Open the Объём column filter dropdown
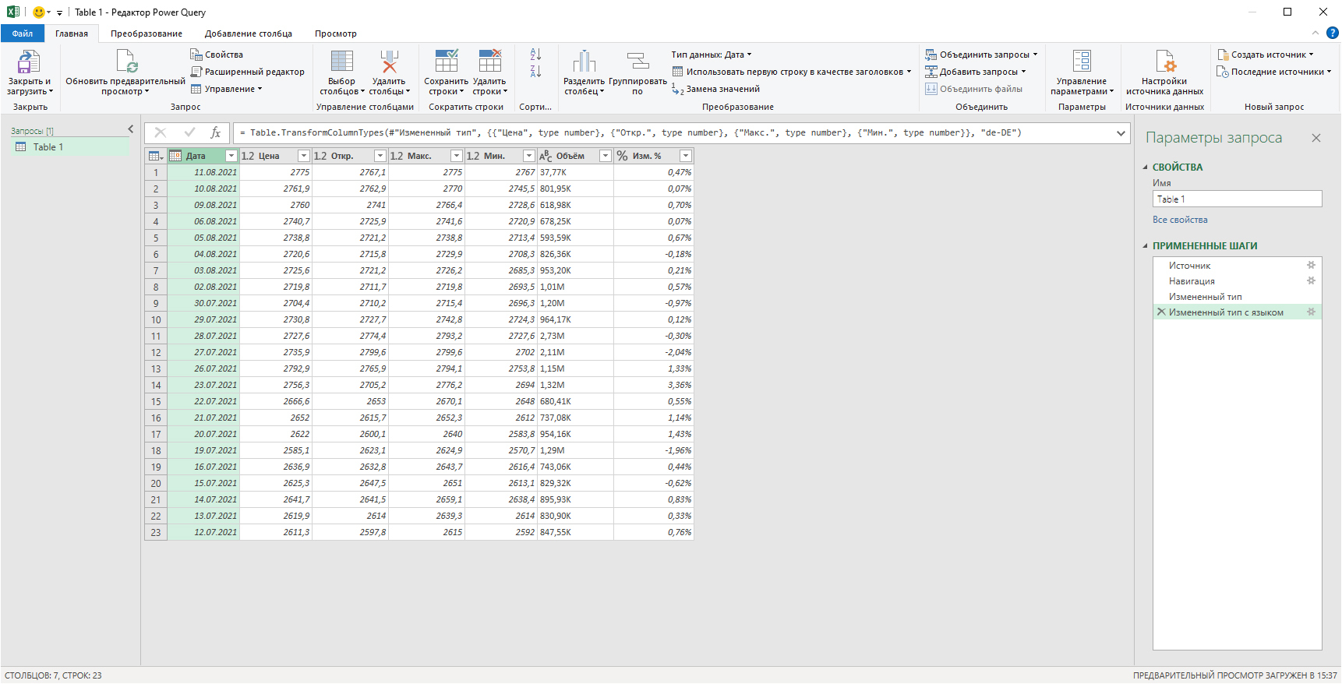Image resolution: width=1342 pixels, height=684 pixels. [606, 156]
